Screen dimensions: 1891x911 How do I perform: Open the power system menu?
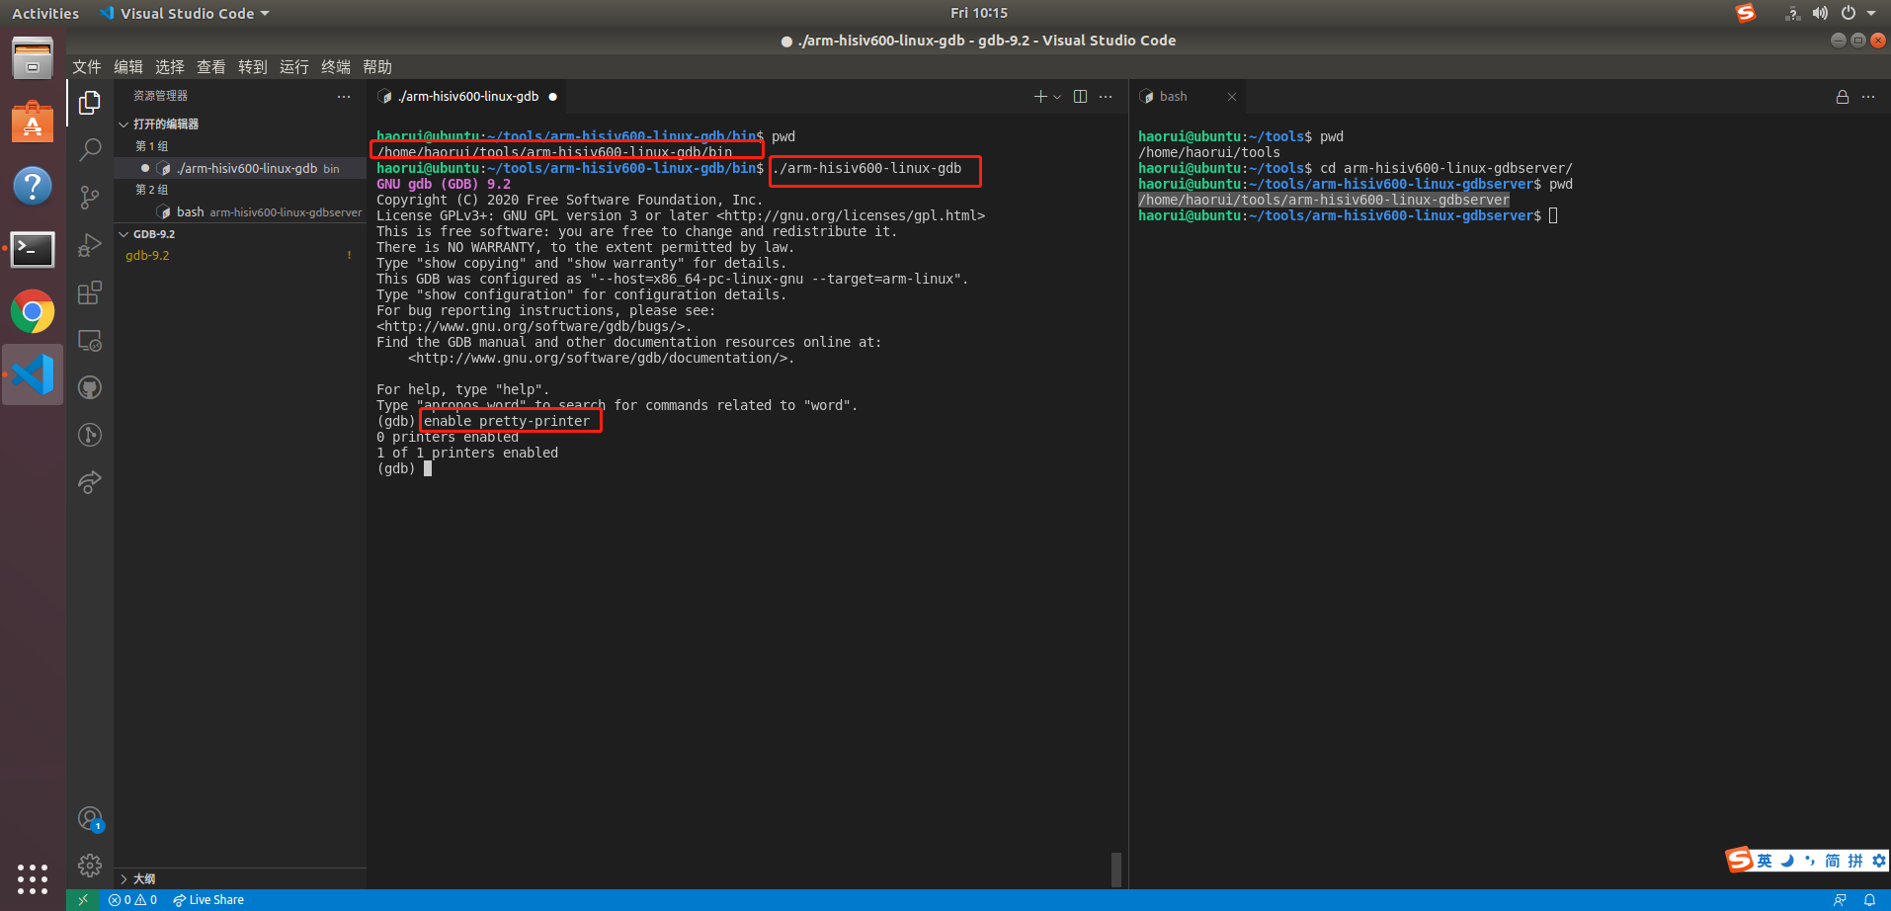pyautogui.click(x=1849, y=14)
